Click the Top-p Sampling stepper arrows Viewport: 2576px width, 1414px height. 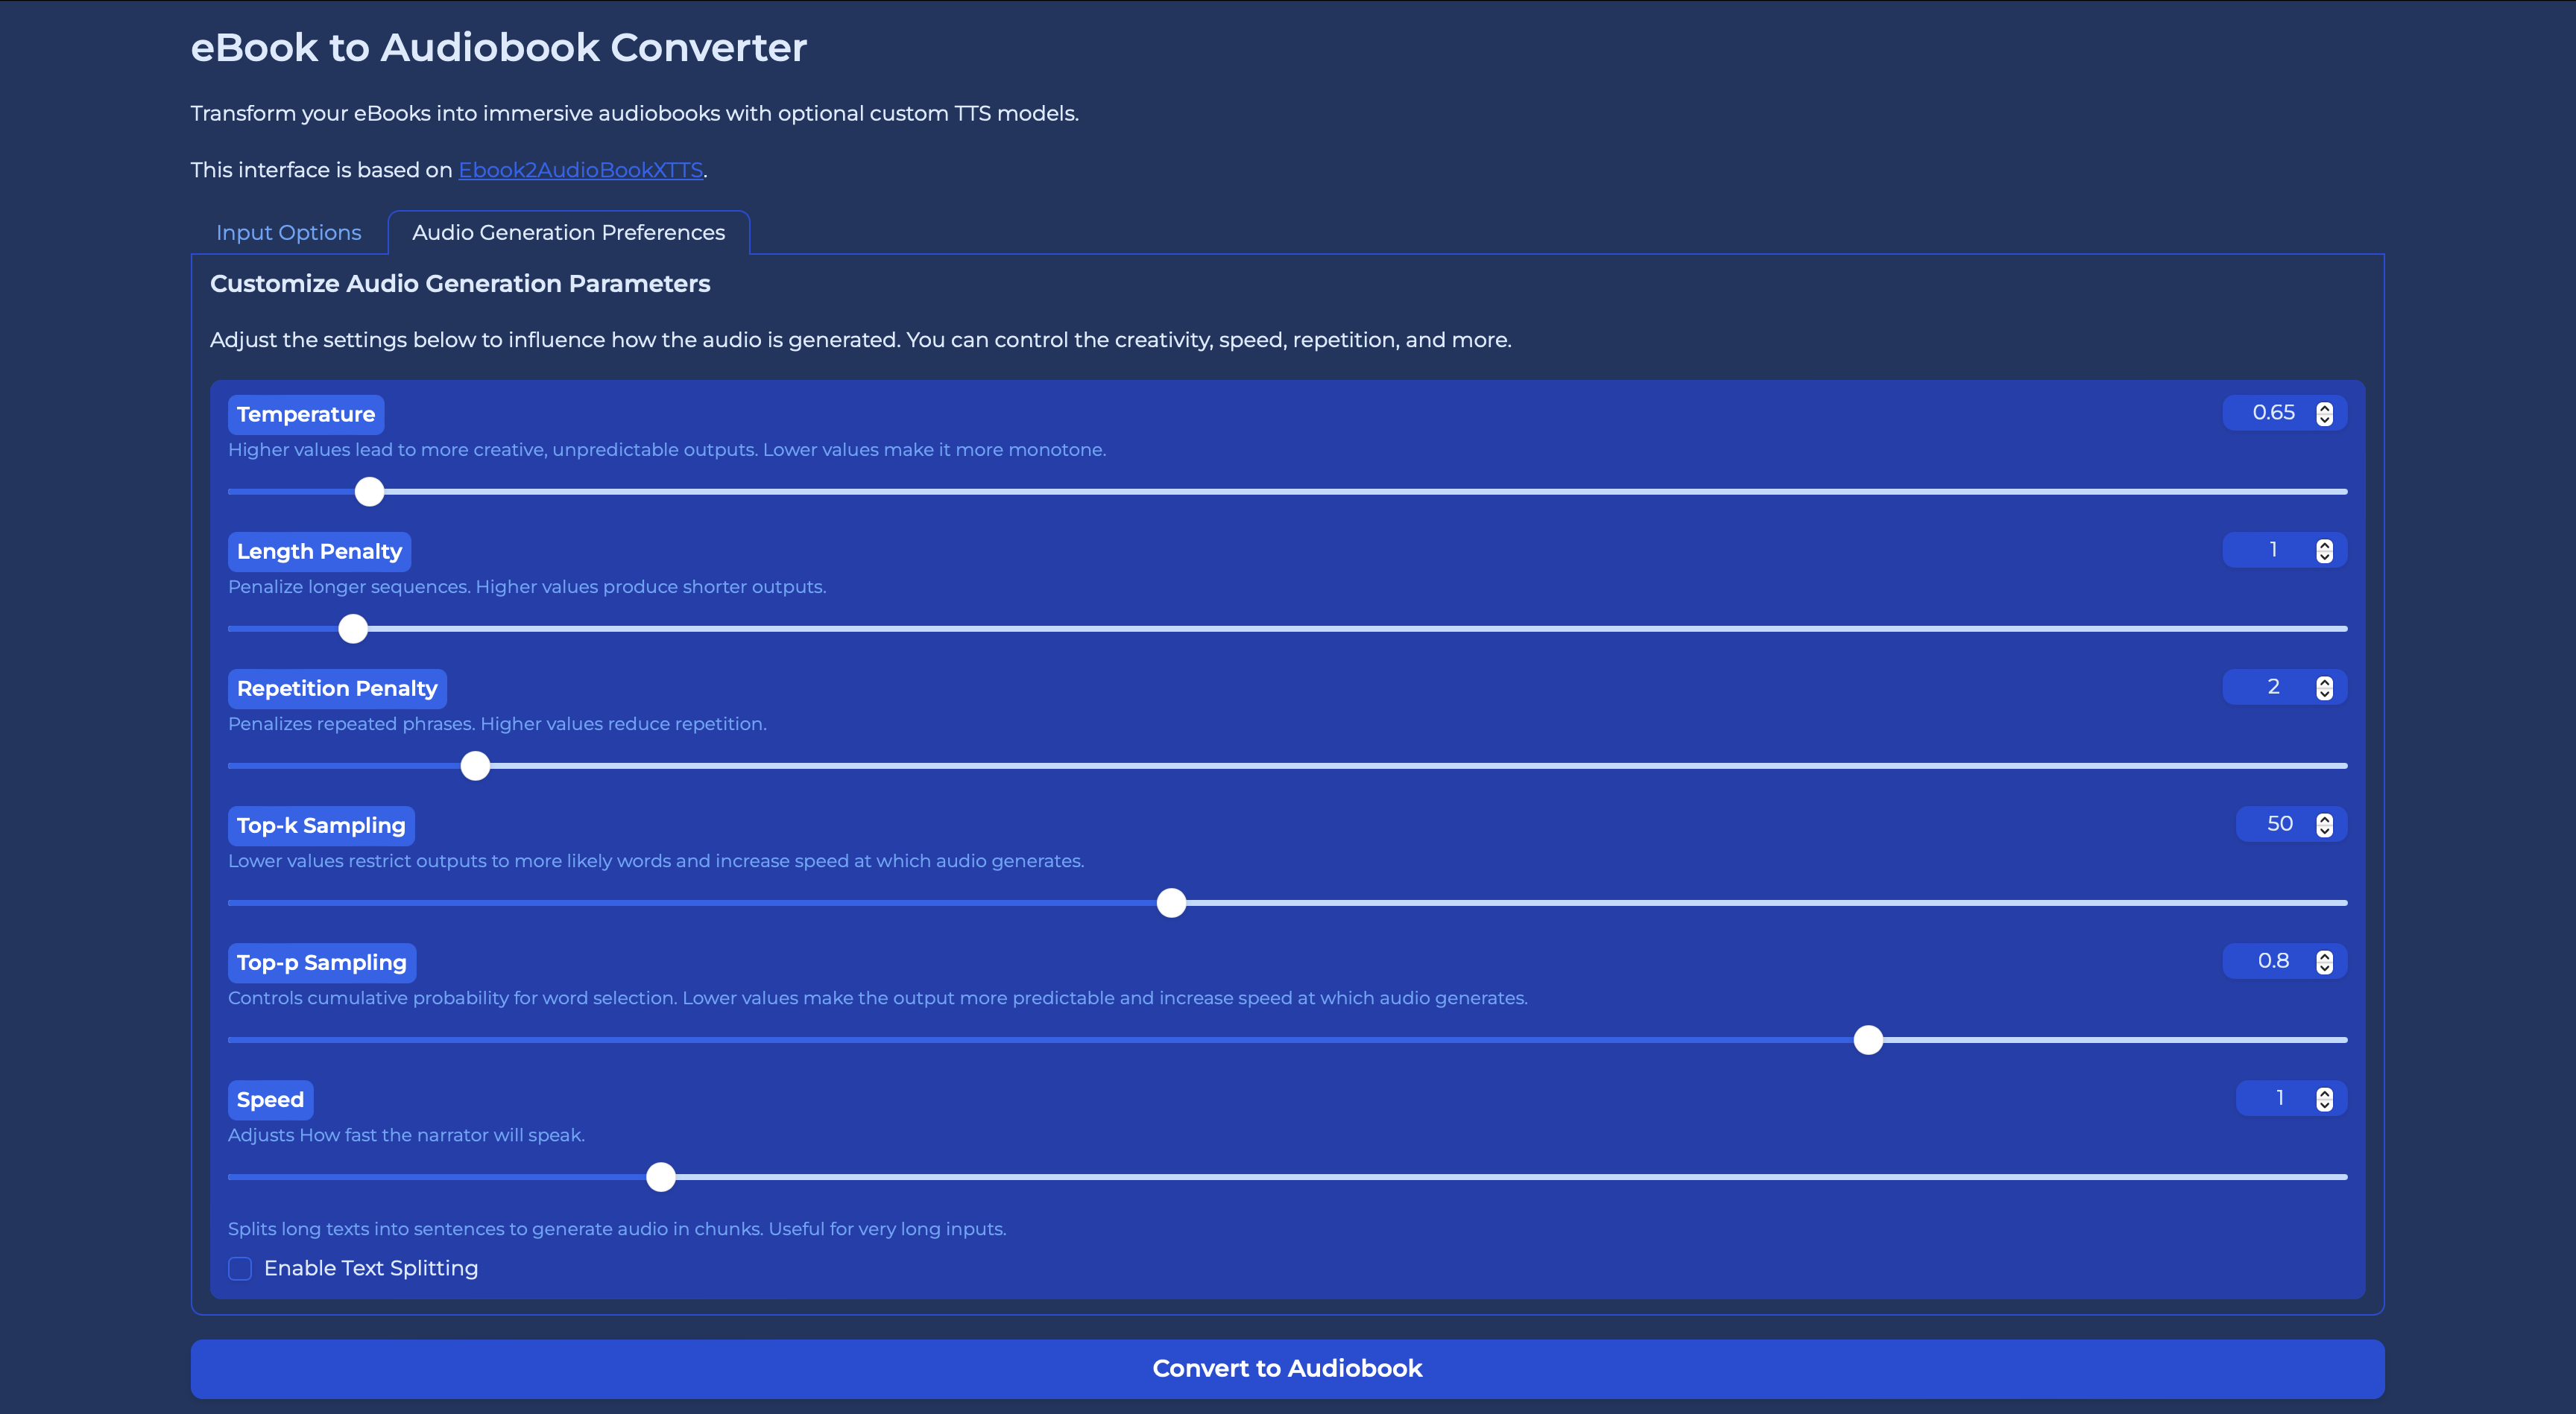point(2324,961)
